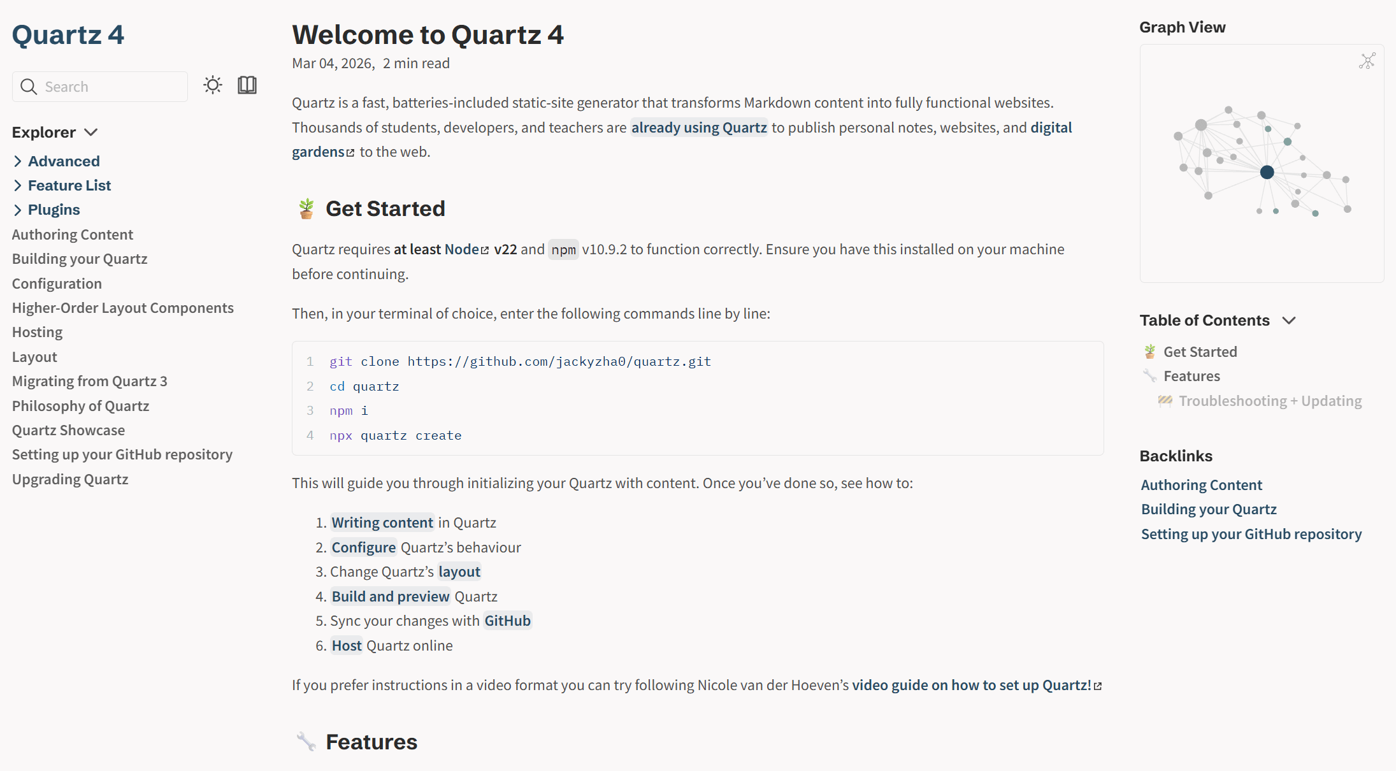Expand the Plugins folder chevron
This screenshot has width=1396, height=771.
tap(18, 210)
